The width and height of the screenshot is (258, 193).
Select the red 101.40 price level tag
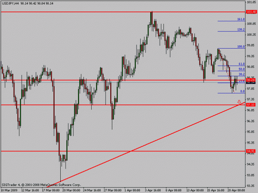251,12
